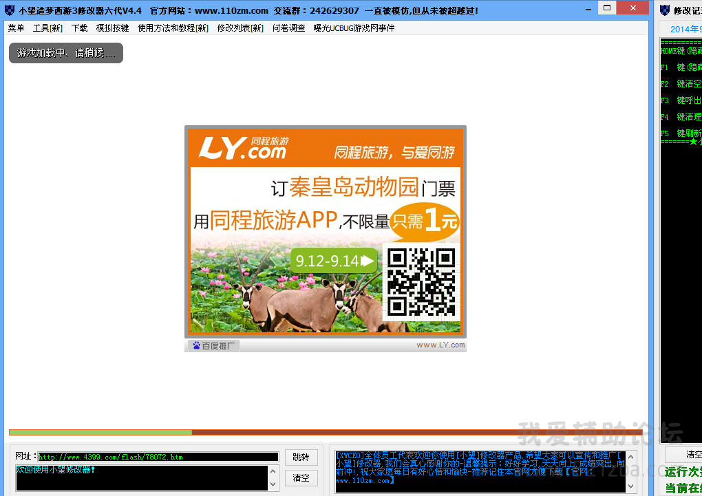Click the 运行次 status text
The image size is (702, 496).
[x=683, y=472]
